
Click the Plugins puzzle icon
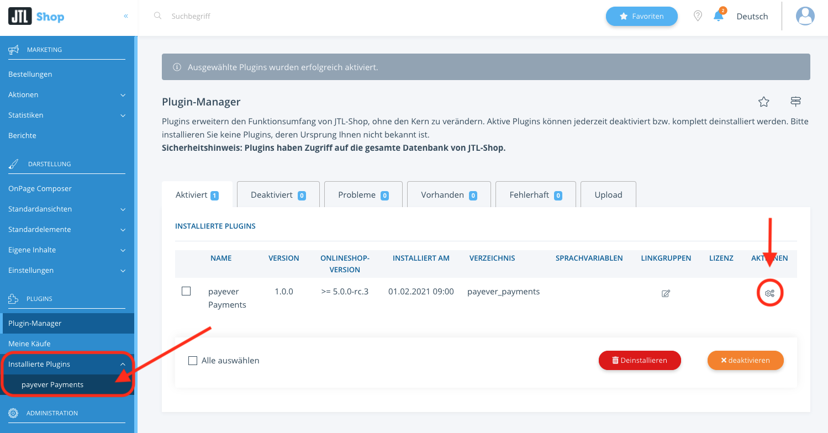14,299
